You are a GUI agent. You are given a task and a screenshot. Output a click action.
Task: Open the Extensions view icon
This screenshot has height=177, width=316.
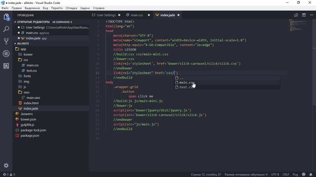click(6, 66)
